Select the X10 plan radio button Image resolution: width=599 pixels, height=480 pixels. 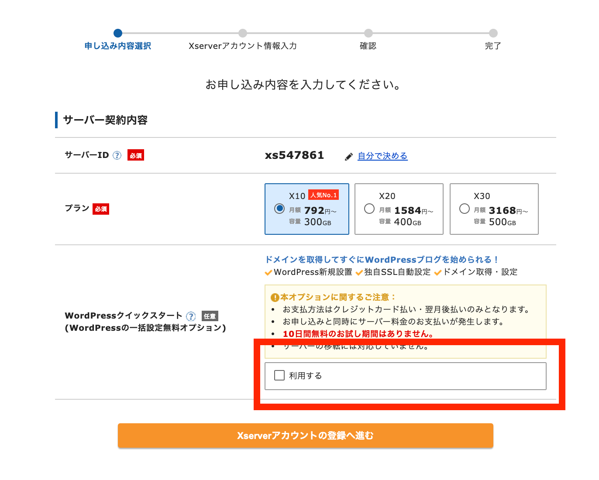[x=279, y=209]
